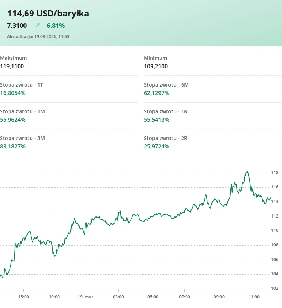Click the Minimum value 109,2100
The width and height of the screenshot is (282, 308).
[x=156, y=66]
